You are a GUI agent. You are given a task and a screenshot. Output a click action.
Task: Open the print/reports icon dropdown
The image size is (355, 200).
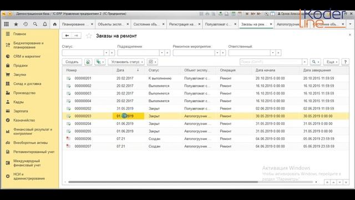tap(153, 62)
